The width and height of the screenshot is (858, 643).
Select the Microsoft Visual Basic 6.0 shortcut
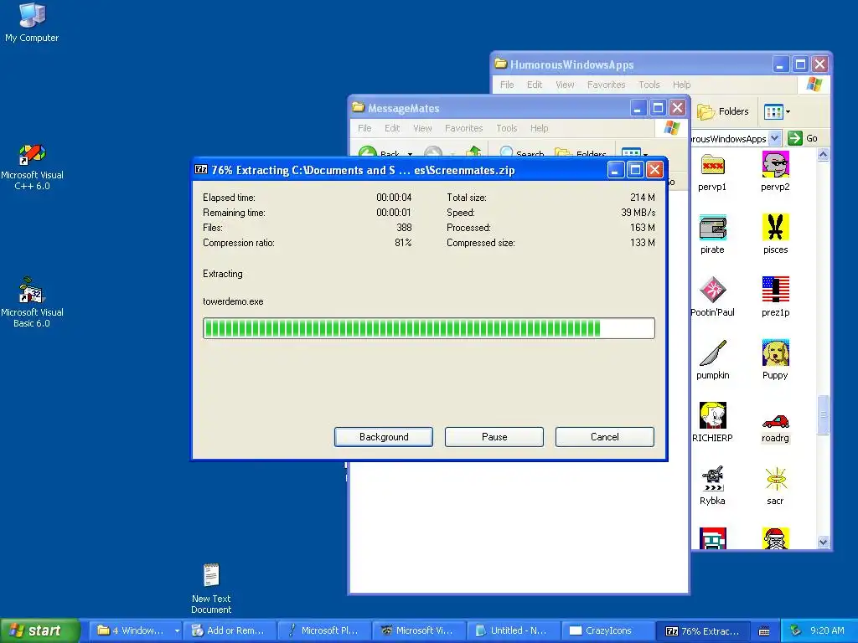32,302
